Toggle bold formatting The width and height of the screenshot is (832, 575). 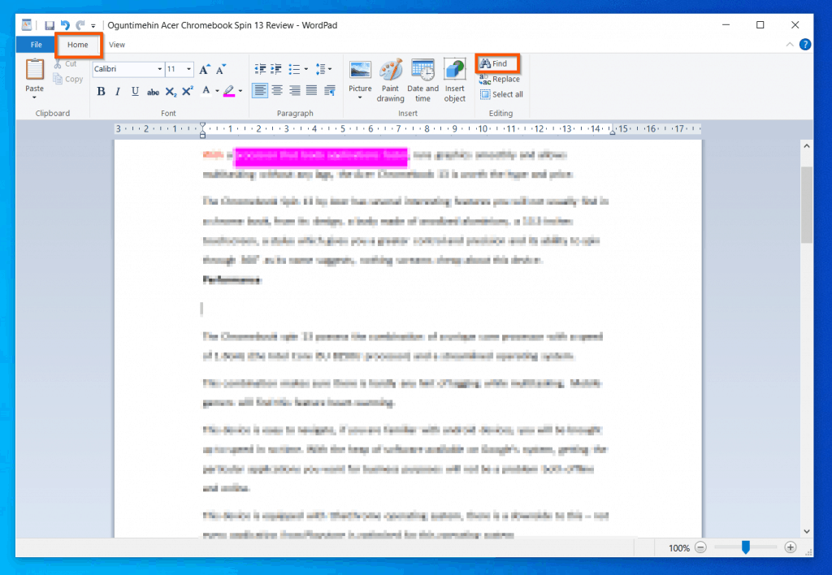point(101,92)
